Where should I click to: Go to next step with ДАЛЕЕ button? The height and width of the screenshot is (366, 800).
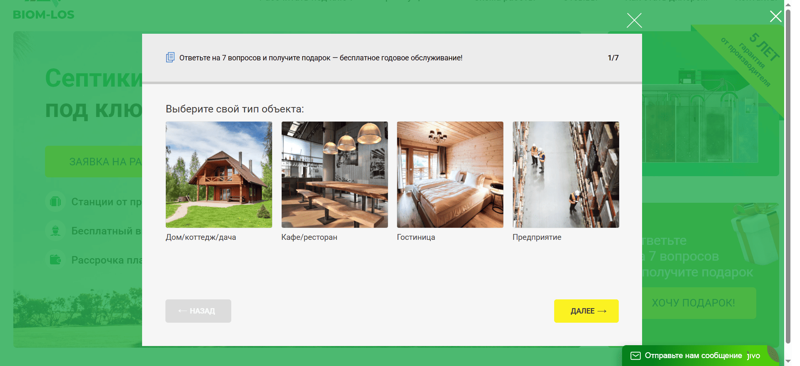click(586, 311)
